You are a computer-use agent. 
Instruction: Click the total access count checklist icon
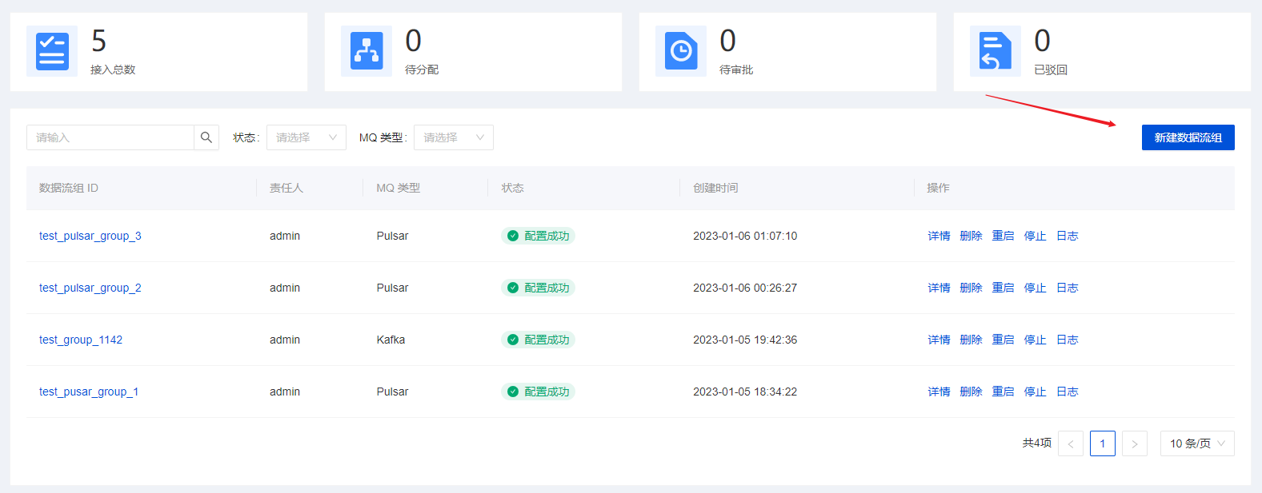pos(52,51)
